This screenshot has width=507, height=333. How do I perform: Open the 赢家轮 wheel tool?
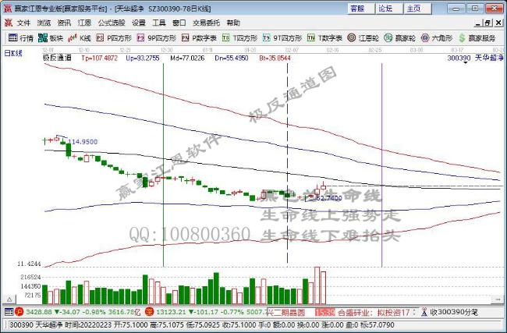point(399,38)
